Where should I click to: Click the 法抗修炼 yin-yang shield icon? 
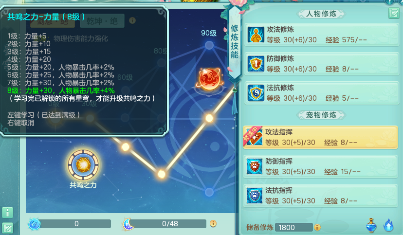tap(256, 93)
